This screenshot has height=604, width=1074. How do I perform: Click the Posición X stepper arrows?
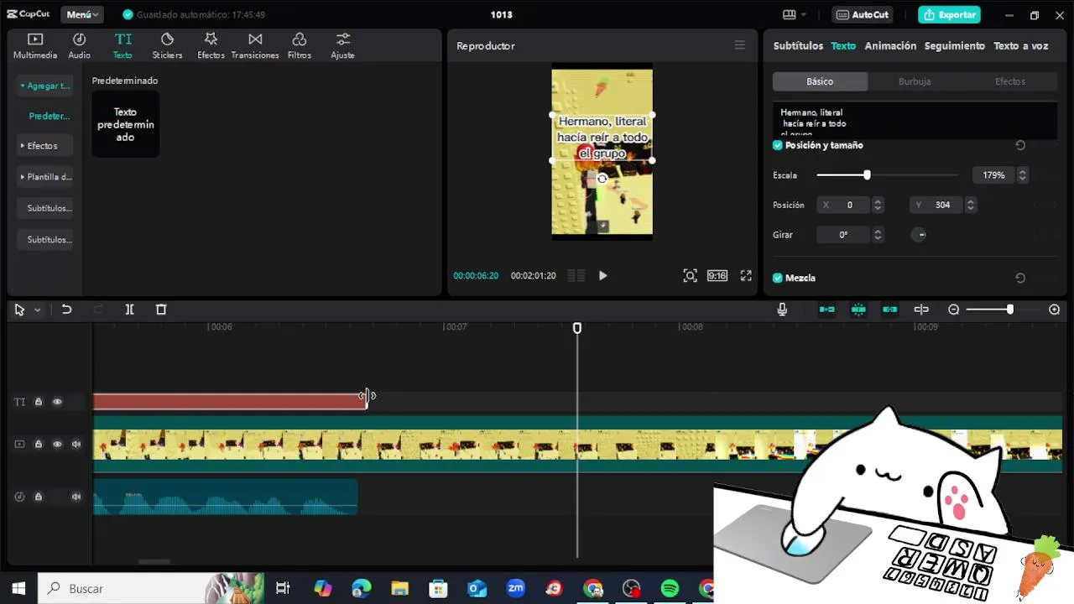coord(878,205)
